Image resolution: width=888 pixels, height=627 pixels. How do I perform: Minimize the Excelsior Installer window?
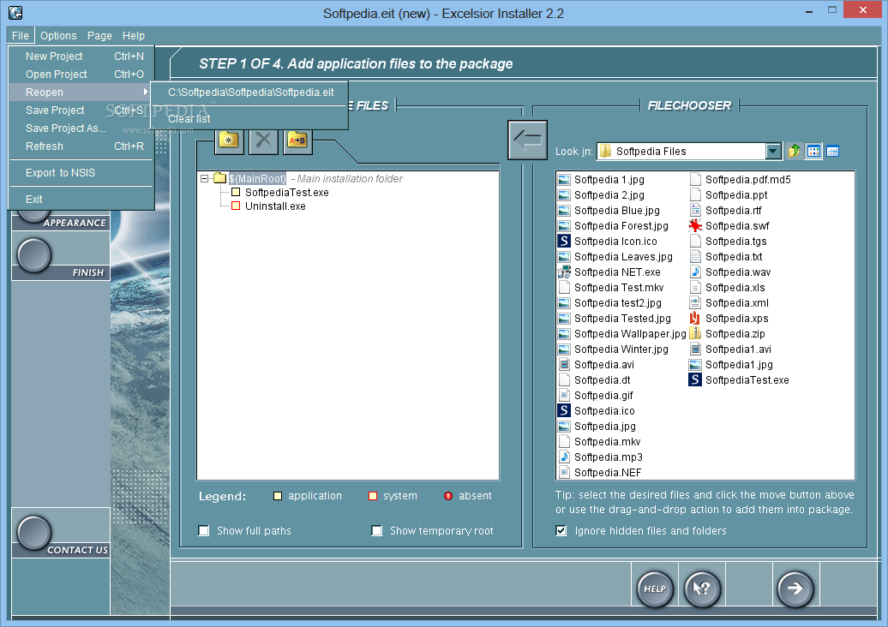tap(810, 10)
